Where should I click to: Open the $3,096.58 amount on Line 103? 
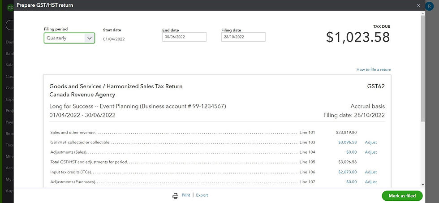[348, 142]
